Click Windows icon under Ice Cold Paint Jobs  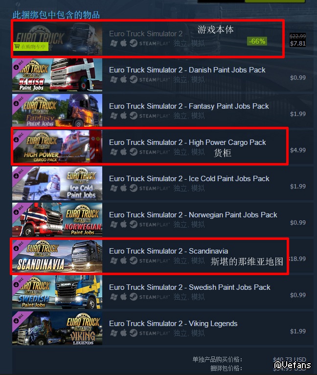(x=114, y=188)
